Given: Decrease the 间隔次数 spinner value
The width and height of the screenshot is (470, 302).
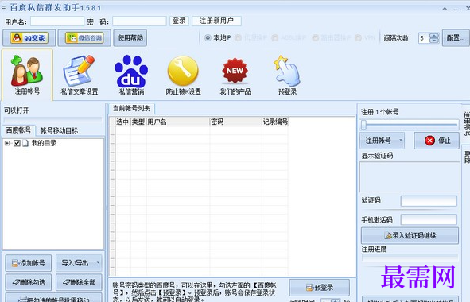Looking at the screenshot, I should tap(434, 41).
